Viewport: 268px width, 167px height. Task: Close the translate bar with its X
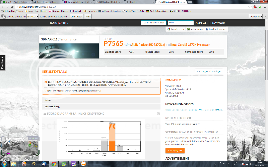(x=266, y=16)
